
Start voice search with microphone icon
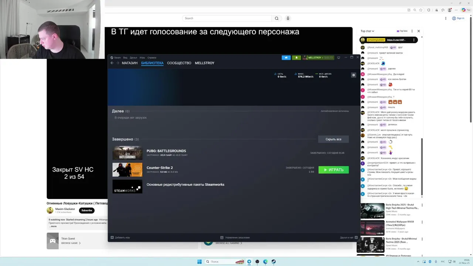[288, 18]
